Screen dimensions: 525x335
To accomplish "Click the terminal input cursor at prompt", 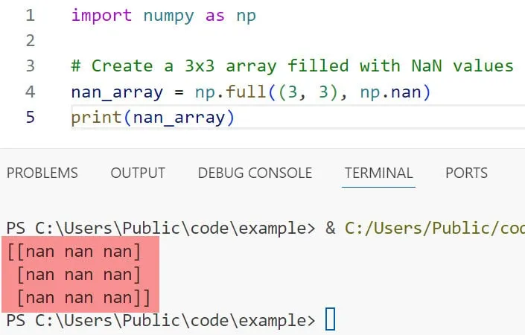I will [331, 320].
